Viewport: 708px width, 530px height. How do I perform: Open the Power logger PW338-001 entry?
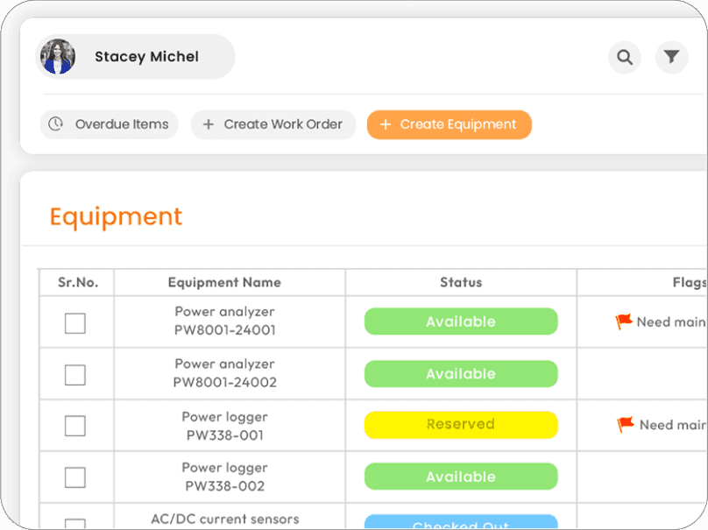pos(225,426)
